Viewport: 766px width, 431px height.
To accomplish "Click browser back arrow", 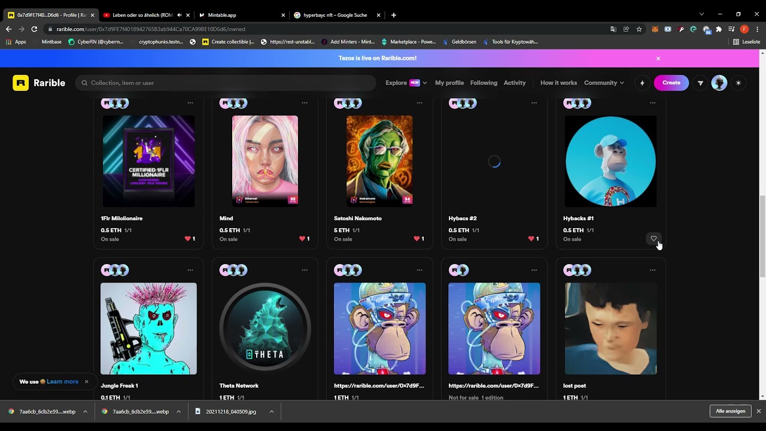I will point(8,29).
